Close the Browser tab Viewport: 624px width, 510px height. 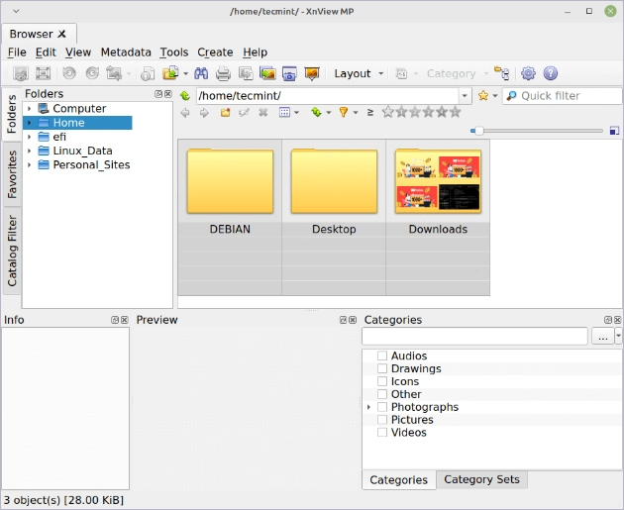(61, 34)
